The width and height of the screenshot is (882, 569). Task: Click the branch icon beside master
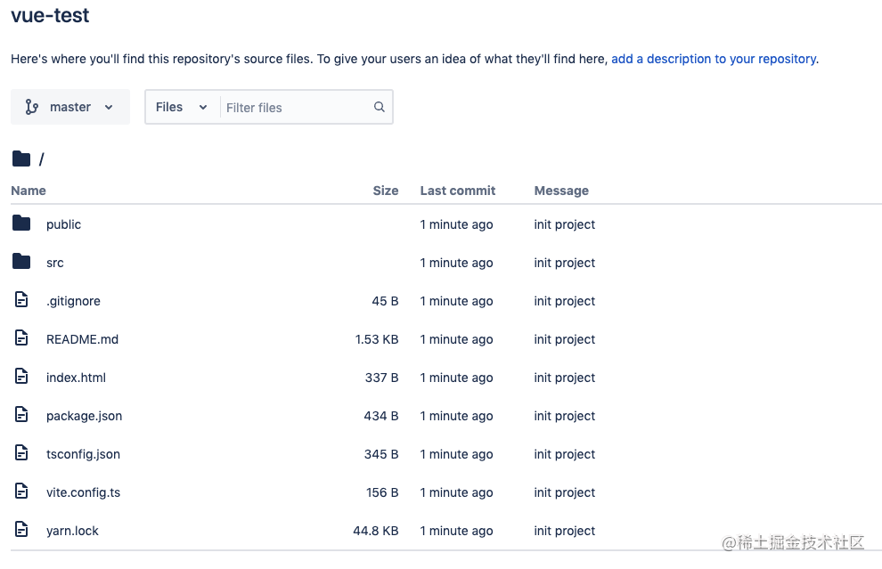click(x=32, y=107)
